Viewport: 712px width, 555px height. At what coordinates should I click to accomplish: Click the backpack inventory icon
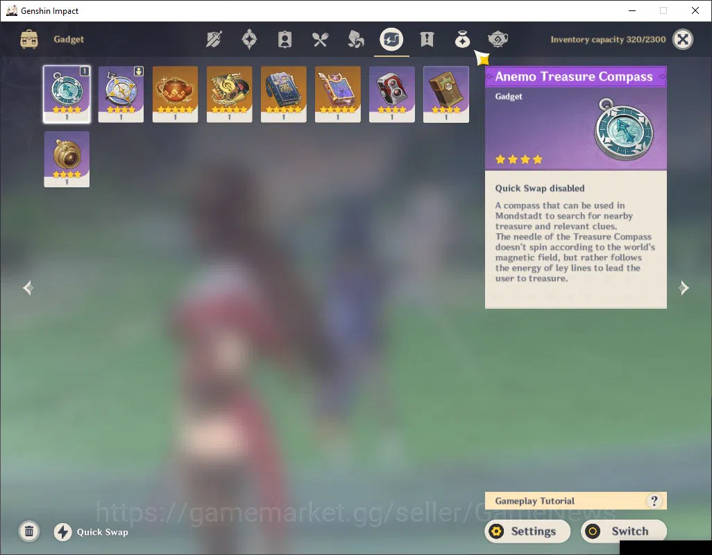(x=29, y=40)
